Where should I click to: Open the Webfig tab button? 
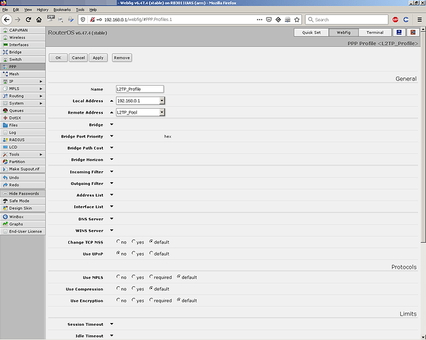click(344, 32)
